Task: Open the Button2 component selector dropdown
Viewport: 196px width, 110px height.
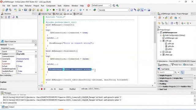Action: click(x=36, y=45)
